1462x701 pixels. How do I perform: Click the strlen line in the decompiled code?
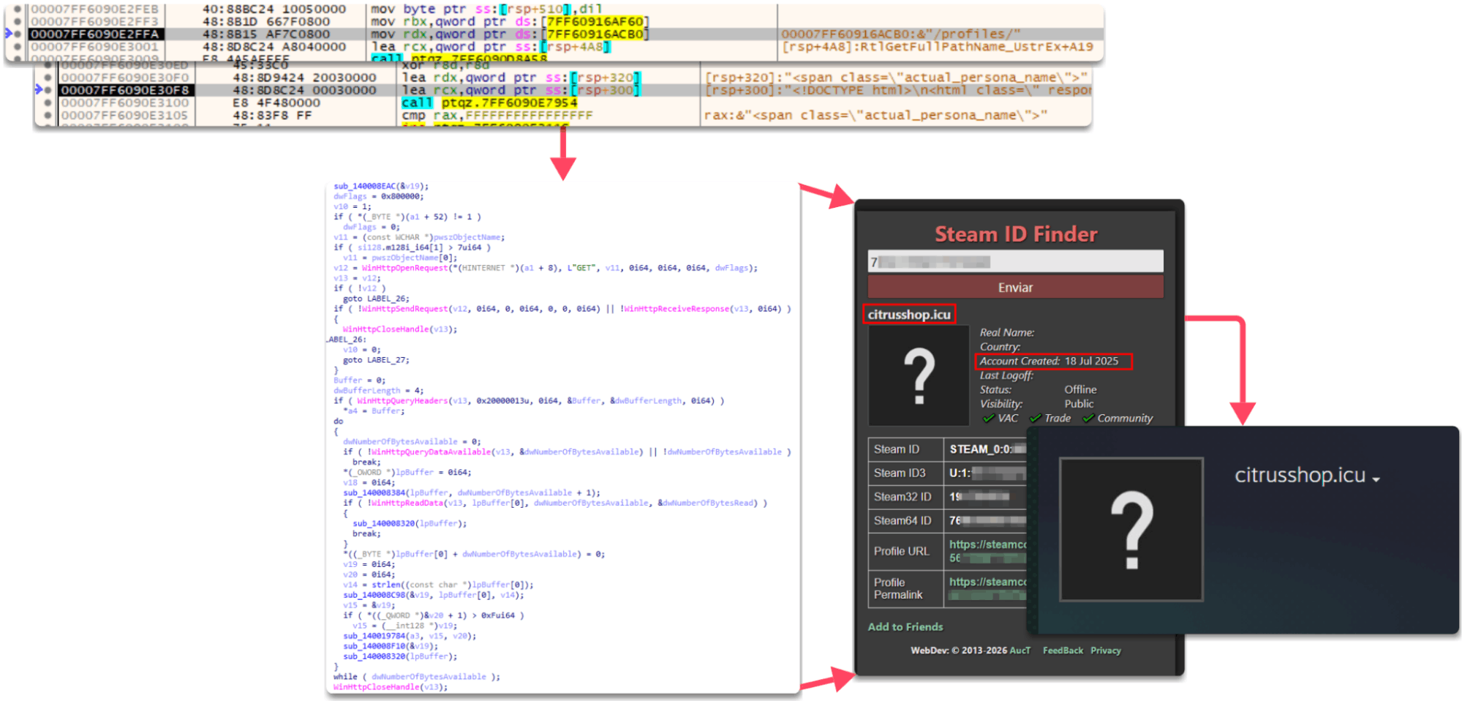438,585
